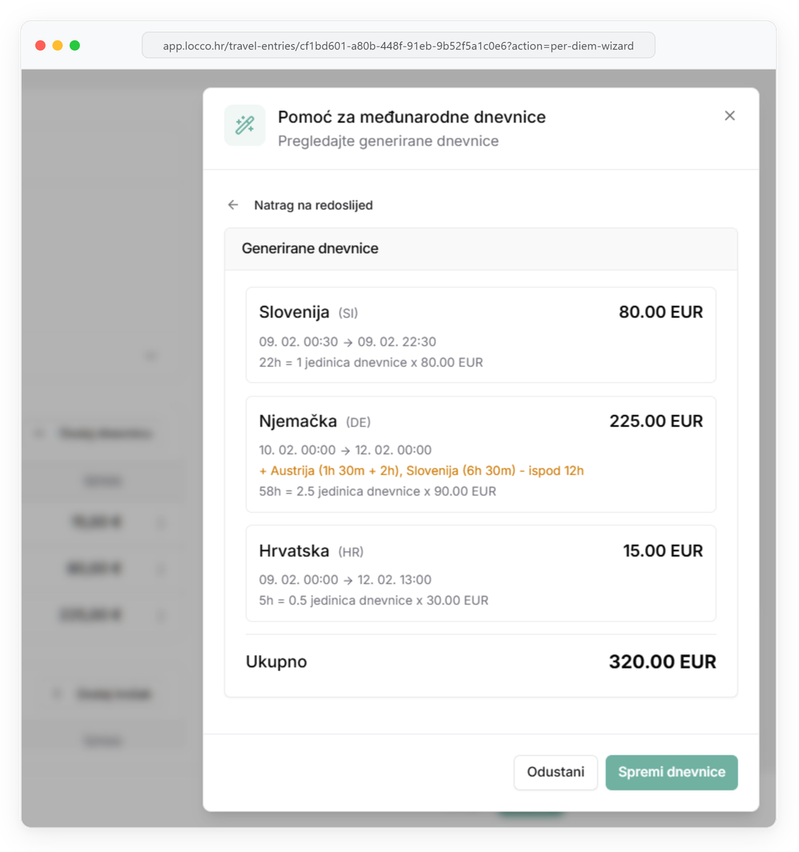Click the 15.00 EUR Hrvatska amount
Image resolution: width=799 pixels, height=852 pixels.
[x=662, y=551]
